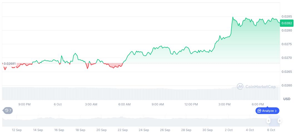
Task: Click the 12 Sep date on mini timeline
Action: click(17, 130)
